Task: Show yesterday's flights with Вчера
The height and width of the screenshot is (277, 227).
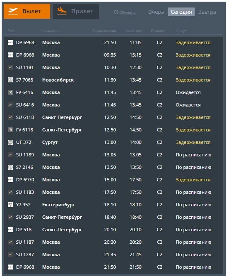Action: 156,12
